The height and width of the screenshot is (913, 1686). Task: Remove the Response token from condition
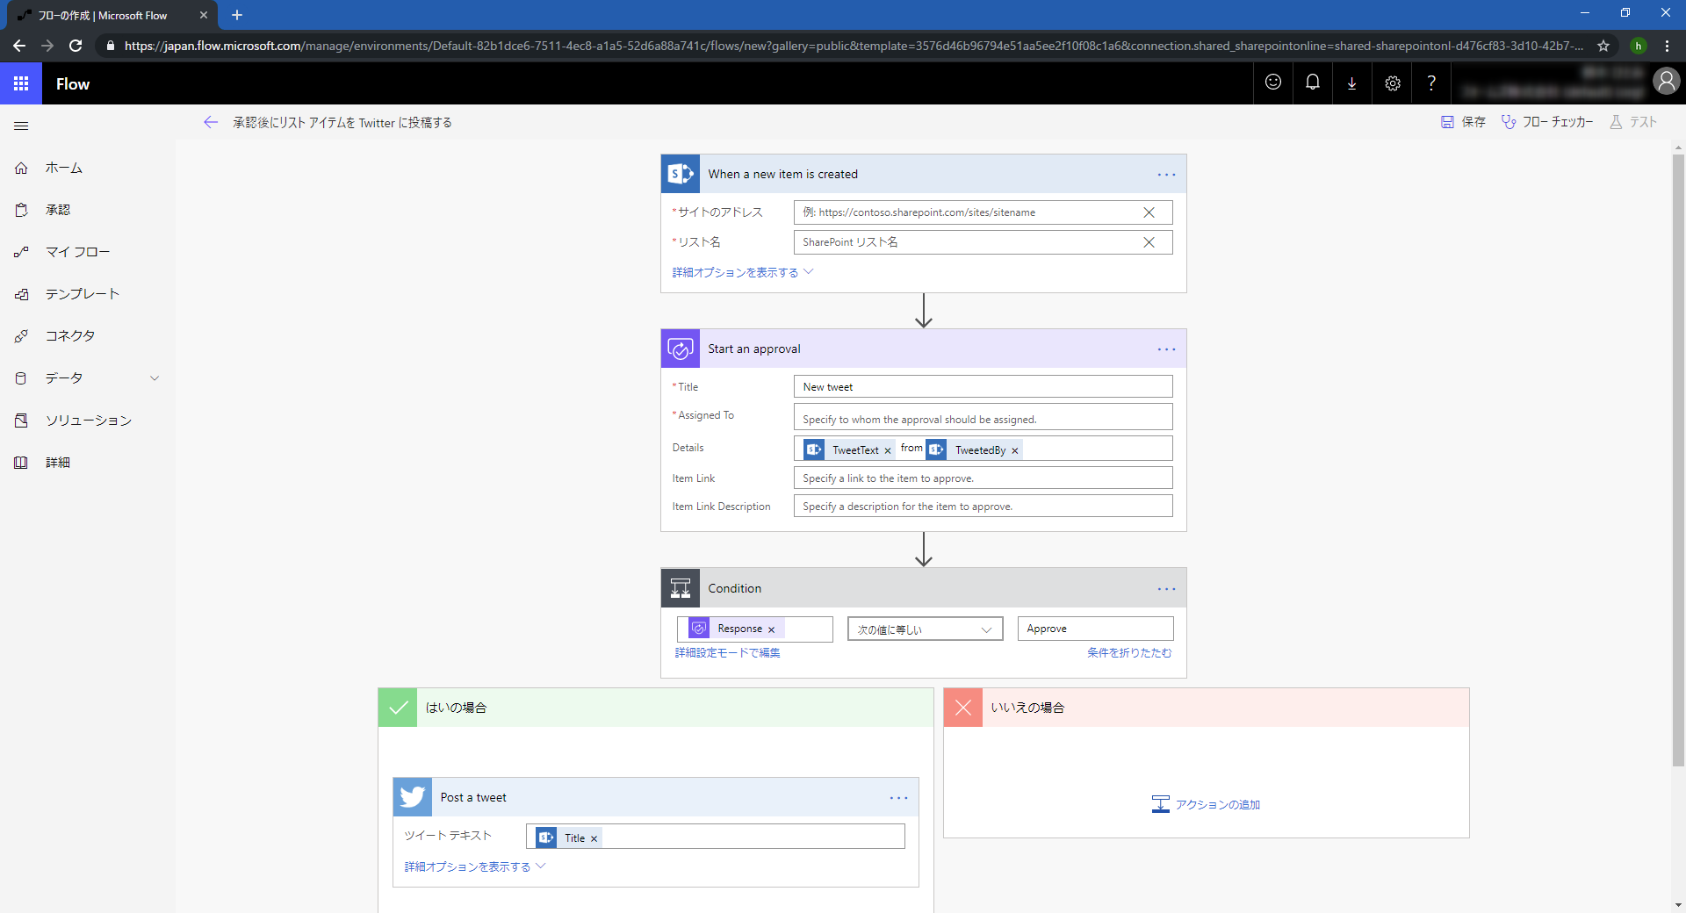[x=771, y=629]
